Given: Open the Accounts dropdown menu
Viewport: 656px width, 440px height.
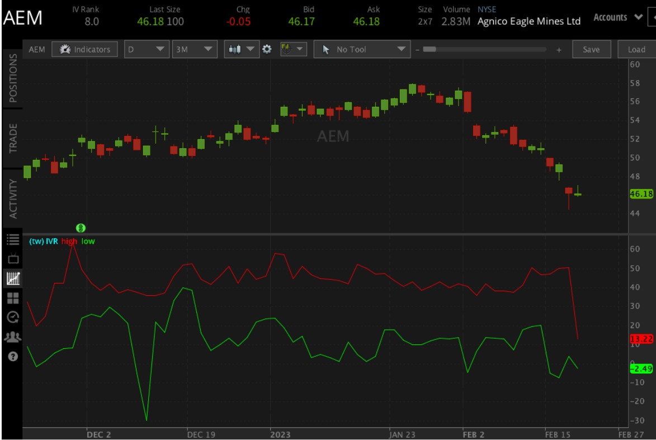Looking at the screenshot, I should pos(617,17).
